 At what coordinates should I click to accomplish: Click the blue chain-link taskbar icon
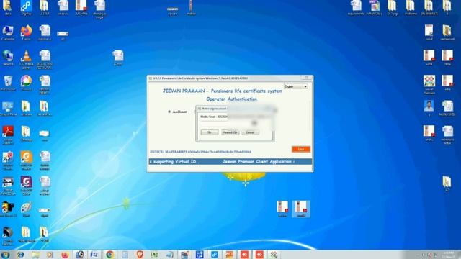click(215, 255)
